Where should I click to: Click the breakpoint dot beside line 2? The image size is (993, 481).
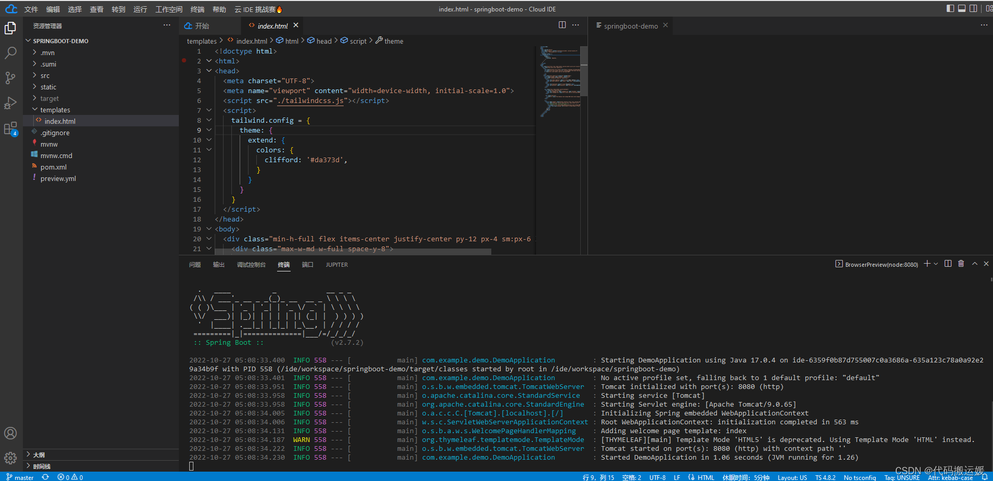[x=184, y=60]
